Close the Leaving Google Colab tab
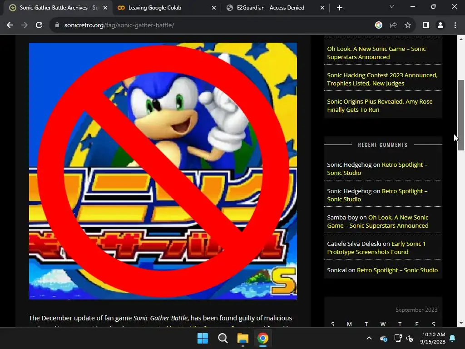This screenshot has width=465, height=349. (214, 8)
